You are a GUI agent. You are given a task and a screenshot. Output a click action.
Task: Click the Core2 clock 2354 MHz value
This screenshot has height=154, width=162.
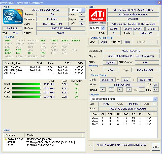(x=49, y=92)
